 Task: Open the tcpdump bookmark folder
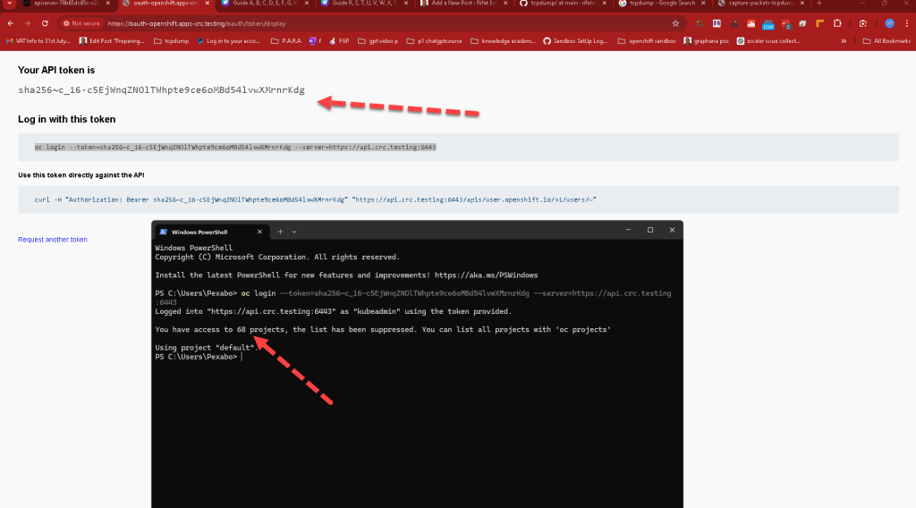[171, 41]
